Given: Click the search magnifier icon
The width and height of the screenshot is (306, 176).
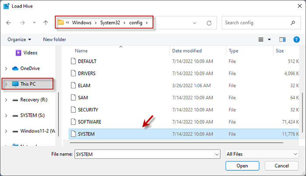Looking at the screenshot, I should coord(292,22).
